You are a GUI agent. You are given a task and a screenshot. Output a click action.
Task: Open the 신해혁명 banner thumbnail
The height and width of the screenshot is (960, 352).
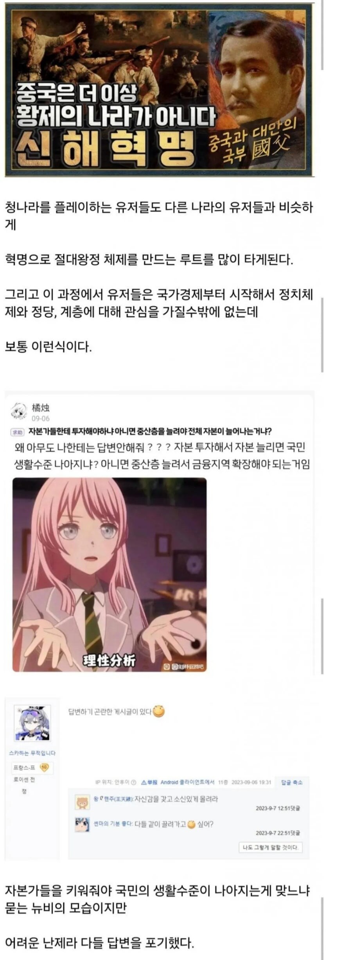click(x=160, y=90)
